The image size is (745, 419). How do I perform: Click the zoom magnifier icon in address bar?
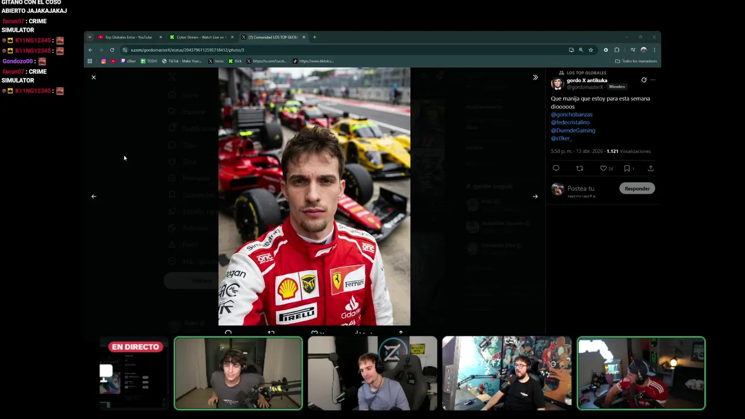pos(581,50)
